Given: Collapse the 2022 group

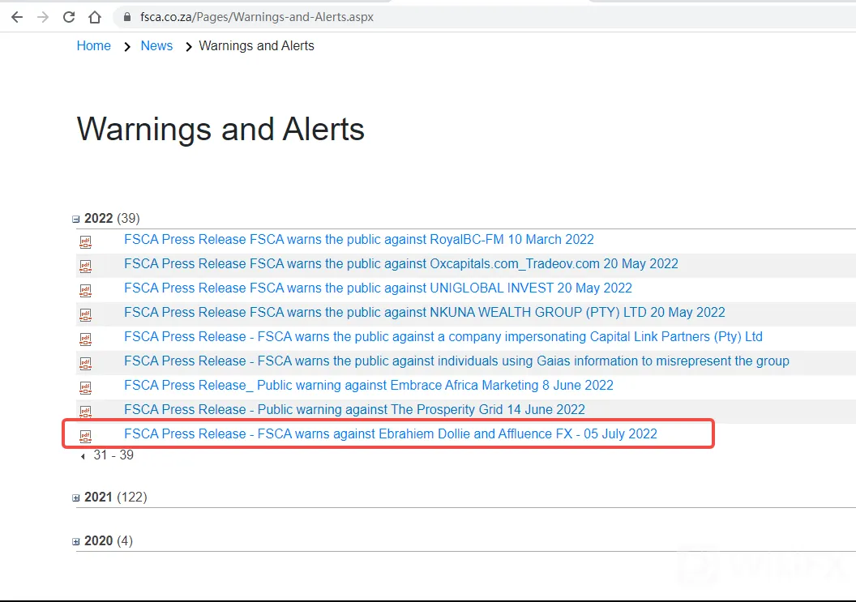Looking at the screenshot, I should click(76, 220).
